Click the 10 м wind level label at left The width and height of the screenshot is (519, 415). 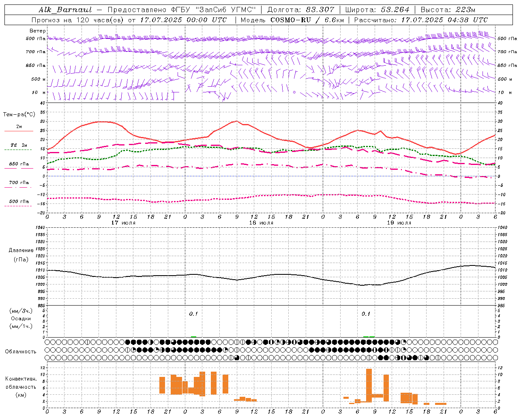tap(39, 93)
